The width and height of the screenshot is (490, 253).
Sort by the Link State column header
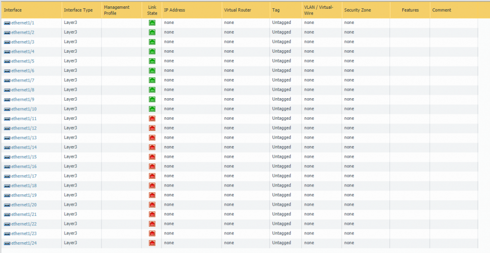(x=151, y=10)
